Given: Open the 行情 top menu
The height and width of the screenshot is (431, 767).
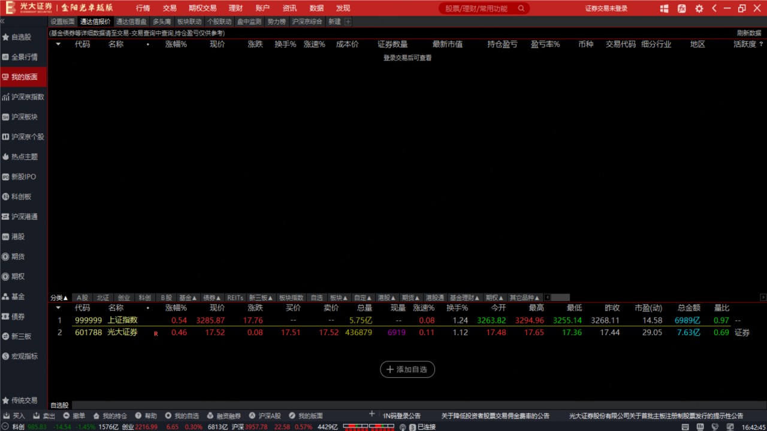Looking at the screenshot, I should click(x=143, y=8).
